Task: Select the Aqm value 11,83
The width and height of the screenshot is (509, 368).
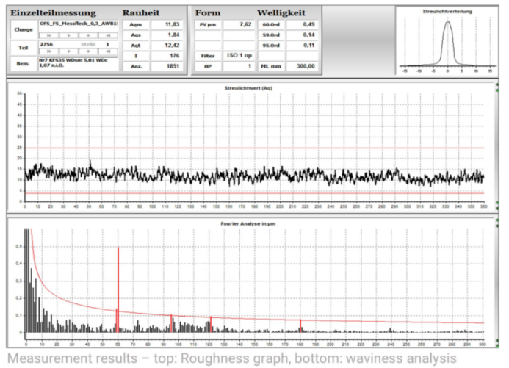Action: (167, 24)
